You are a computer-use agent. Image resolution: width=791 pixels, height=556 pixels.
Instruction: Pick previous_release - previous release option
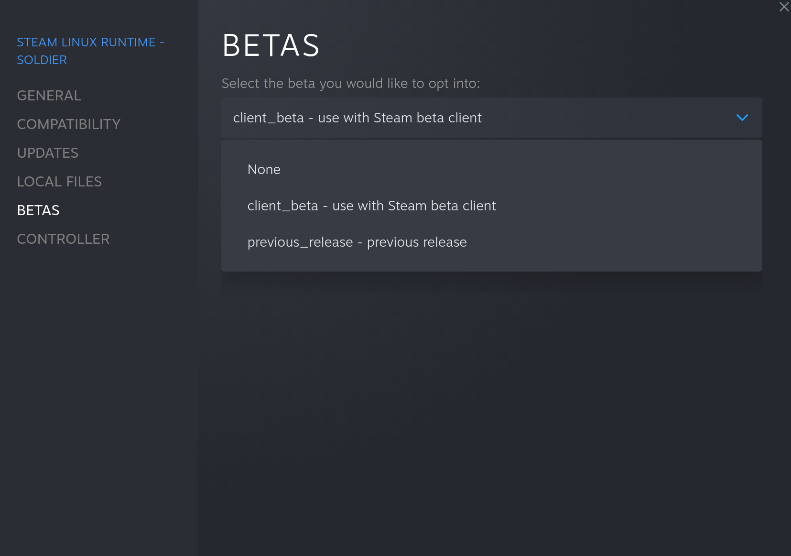pos(491,242)
